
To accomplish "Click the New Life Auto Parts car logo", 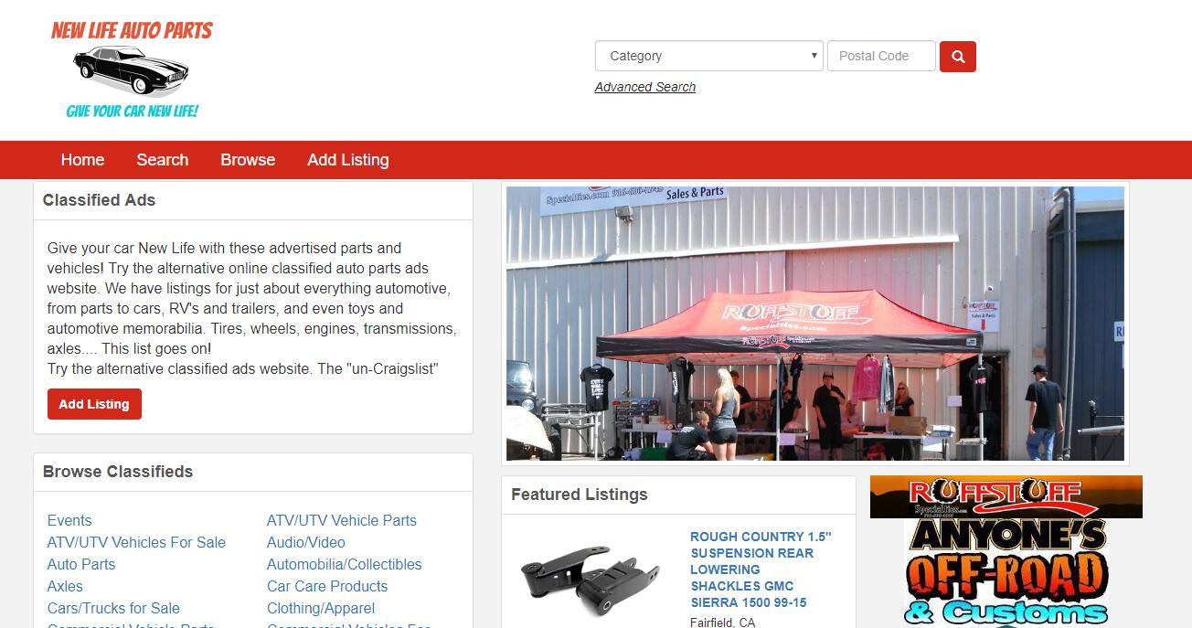I will (132, 69).
